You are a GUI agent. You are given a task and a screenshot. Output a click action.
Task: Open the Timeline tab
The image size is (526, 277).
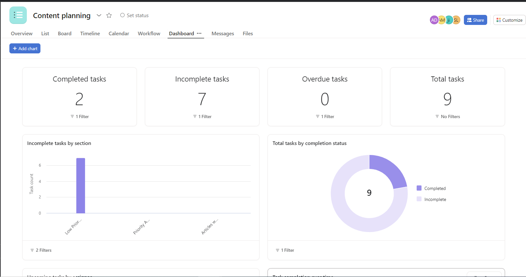90,34
